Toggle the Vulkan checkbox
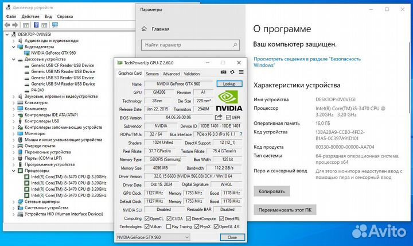This screenshot has height=246, width=413. (x=147, y=226)
